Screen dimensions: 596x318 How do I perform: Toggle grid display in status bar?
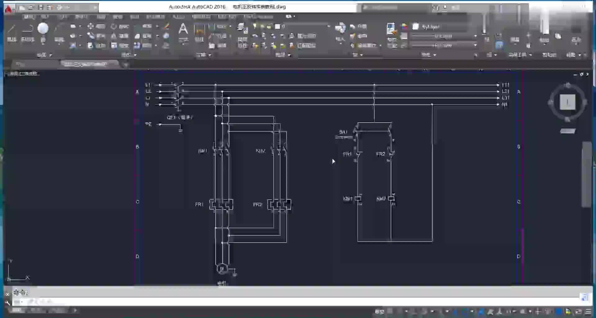pyautogui.click(x=390, y=311)
